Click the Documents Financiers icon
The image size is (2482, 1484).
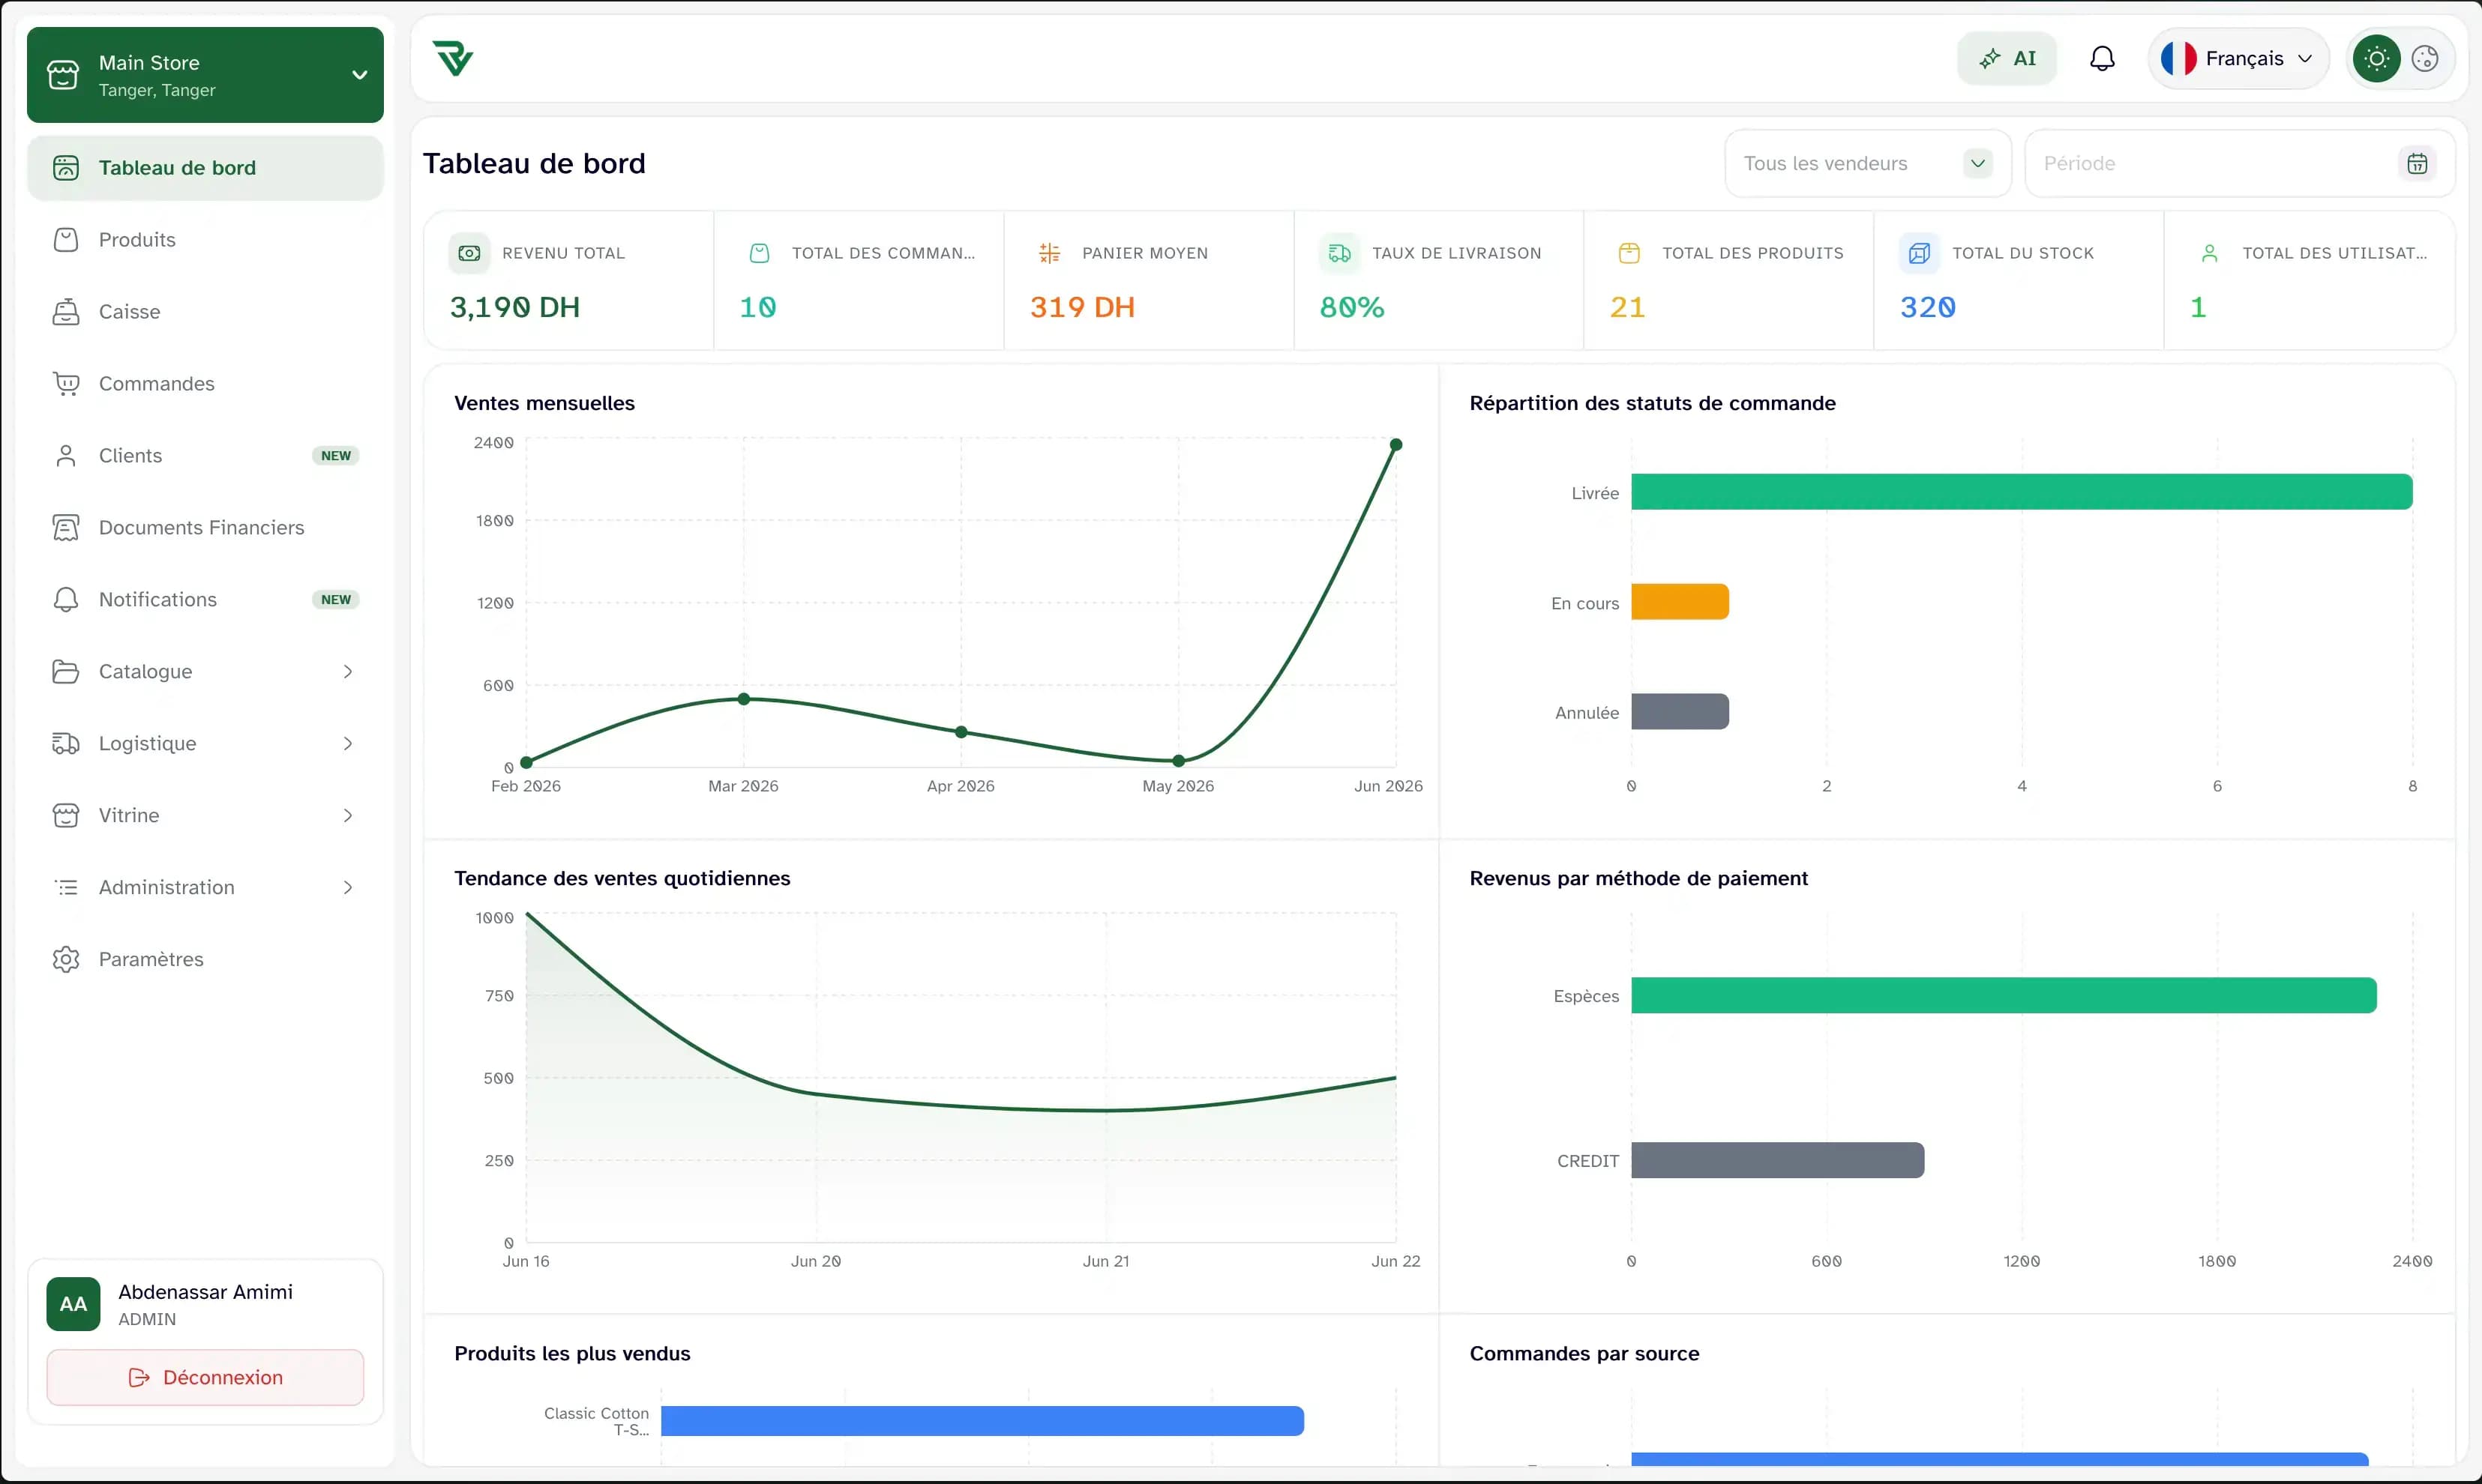click(66, 528)
